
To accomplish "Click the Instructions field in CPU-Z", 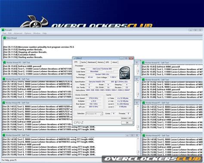I will 108,90.
